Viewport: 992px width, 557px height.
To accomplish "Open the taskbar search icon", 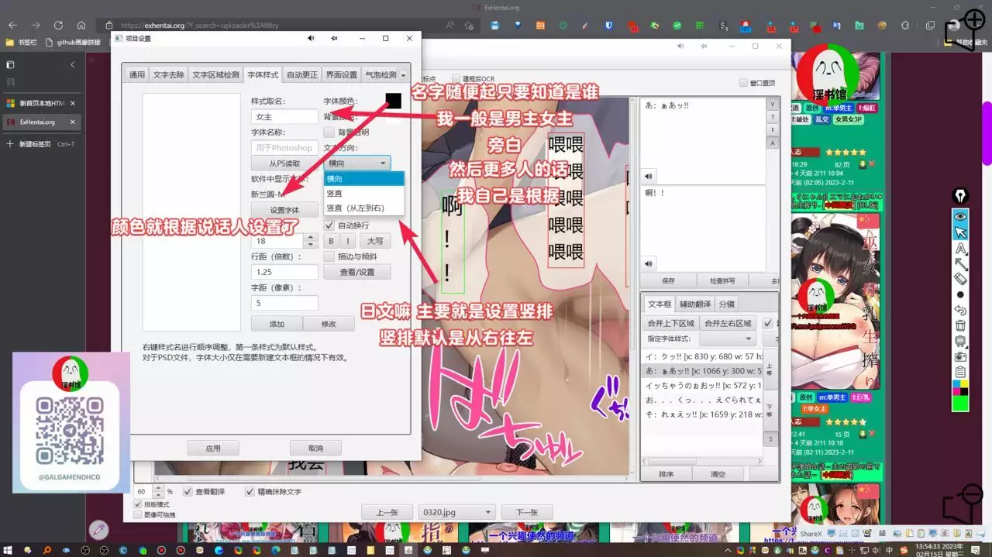I will 46,549.
